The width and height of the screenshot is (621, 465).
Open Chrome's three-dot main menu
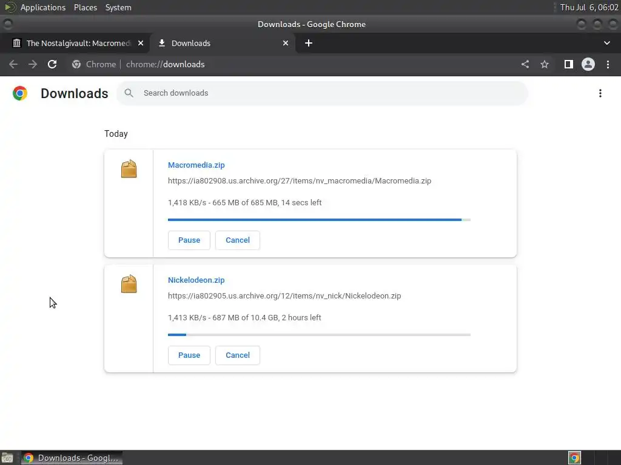click(608, 64)
